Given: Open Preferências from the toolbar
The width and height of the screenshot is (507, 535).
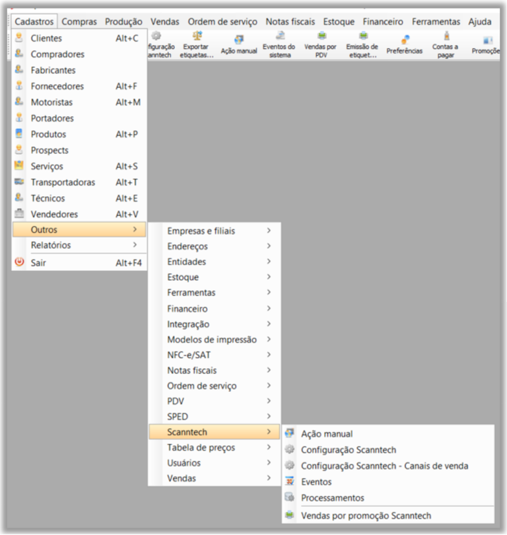Looking at the screenshot, I should [x=405, y=46].
